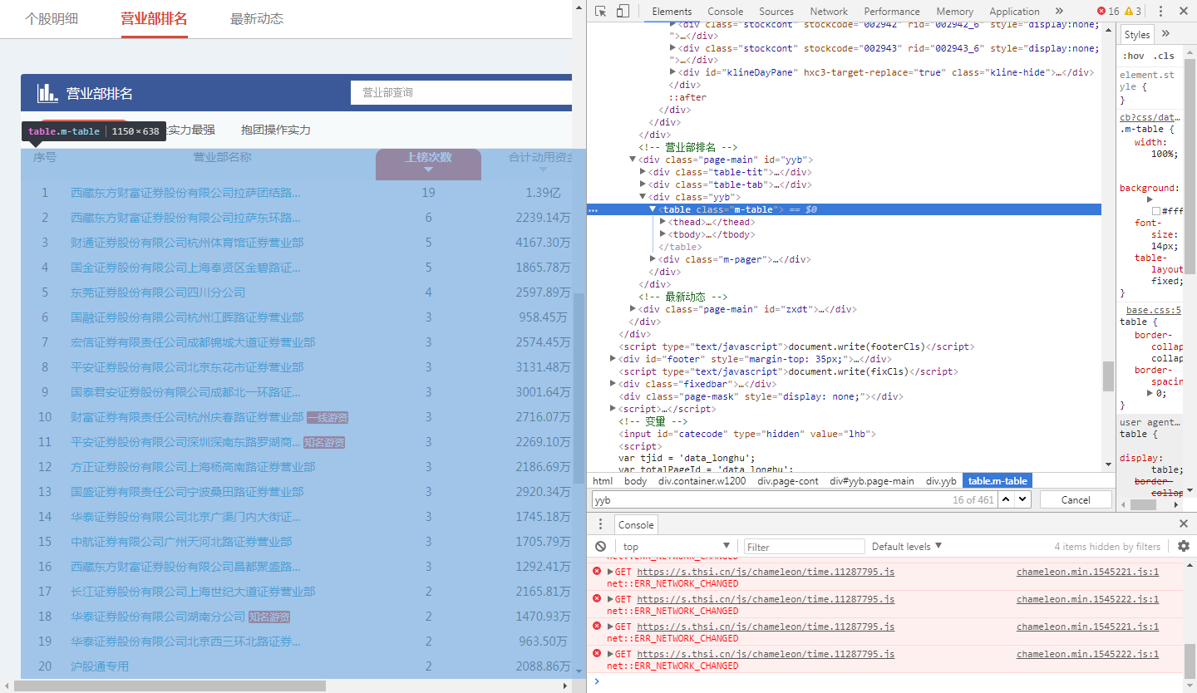Image resolution: width=1197 pixels, height=693 pixels.
Task: Open the JavaScript context 'top' dropdown
Action: (x=675, y=546)
